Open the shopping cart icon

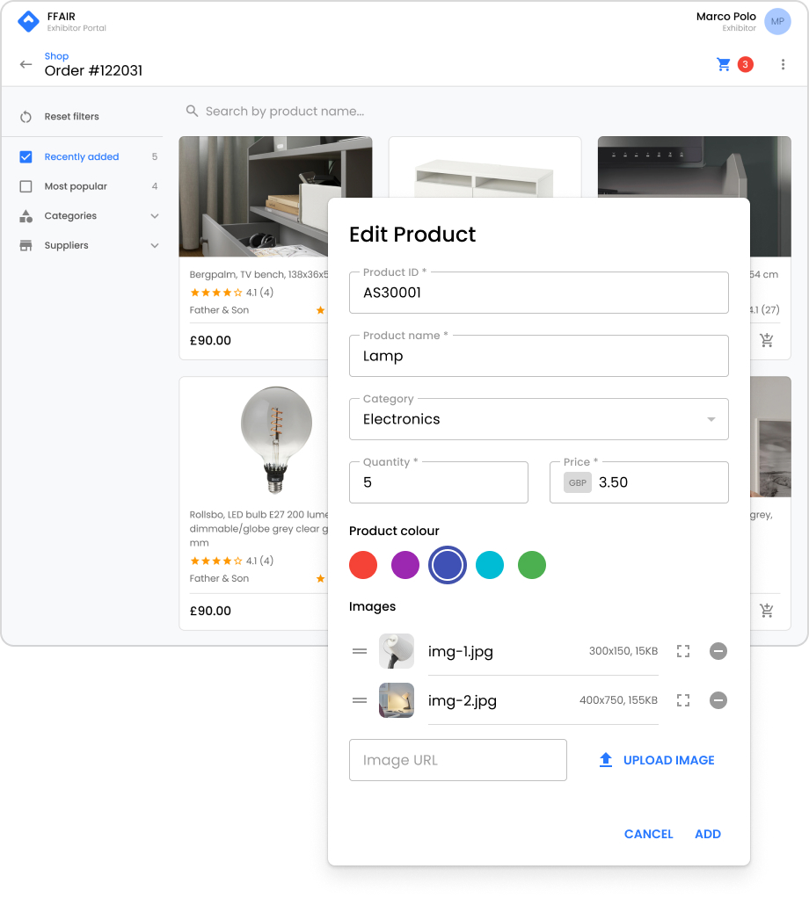[x=724, y=64]
